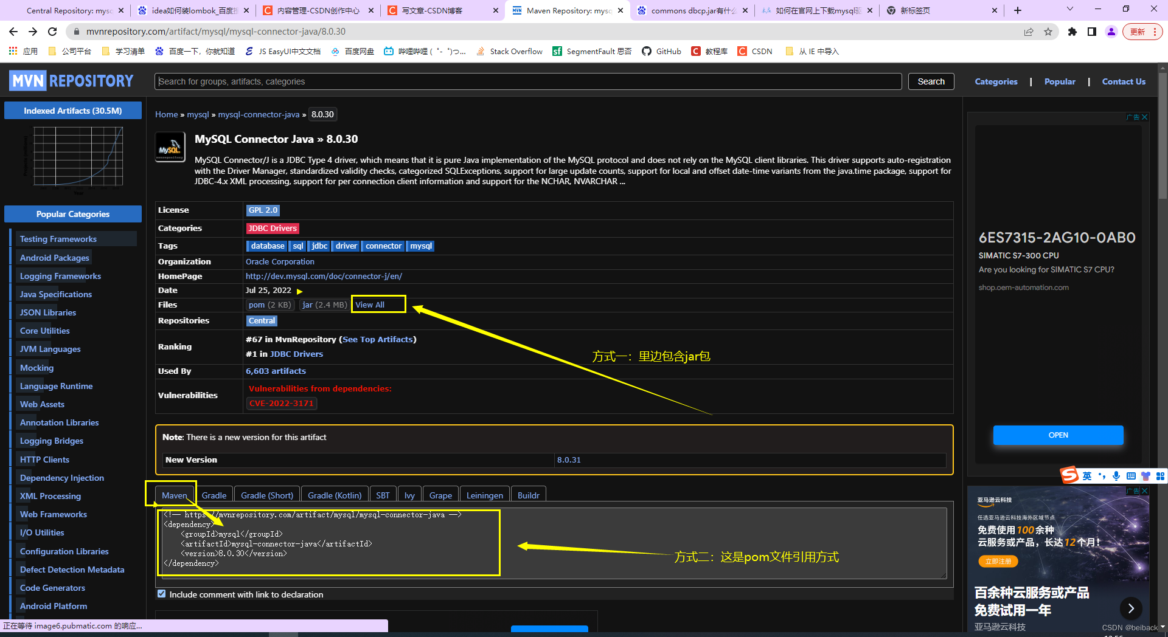Viewport: 1168px width, 637px height.
Task: Click the mysql breadcrumb link
Action: (198, 114)
